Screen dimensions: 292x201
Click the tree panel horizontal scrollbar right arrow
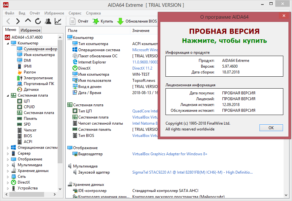pyautogui.click(x=54, y=194)
